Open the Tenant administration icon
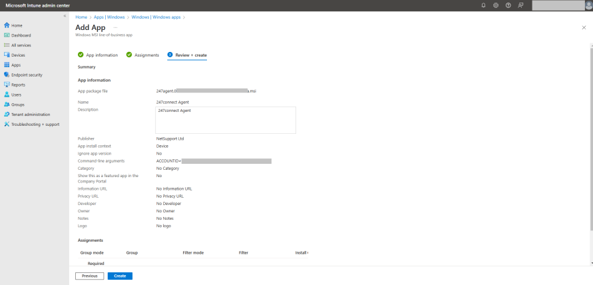Image resolution: width=593 pixels, height=285 pixels. (7, 115)
